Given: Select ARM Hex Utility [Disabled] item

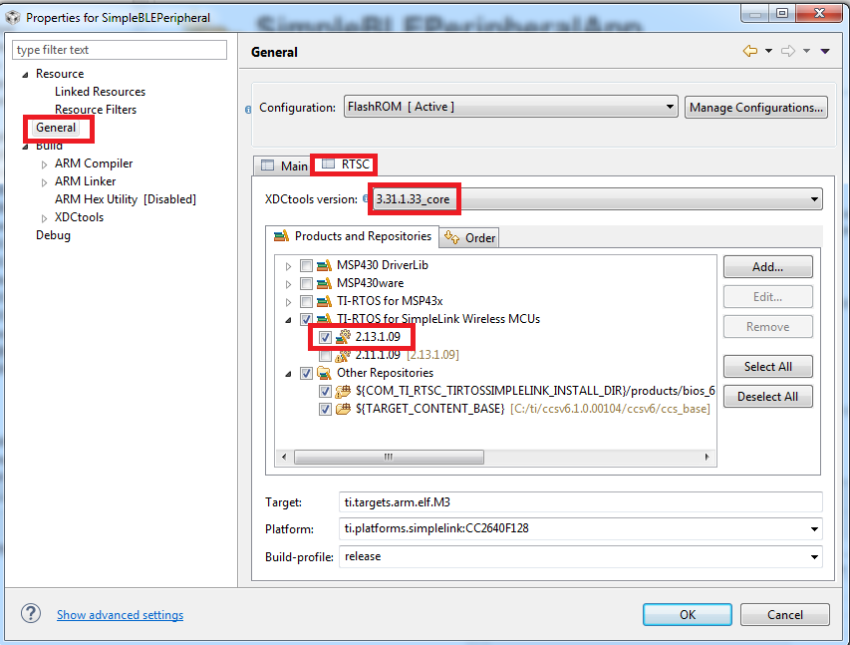Looking at the screenshot, I should pyautogui.click(x=126, y=199).
